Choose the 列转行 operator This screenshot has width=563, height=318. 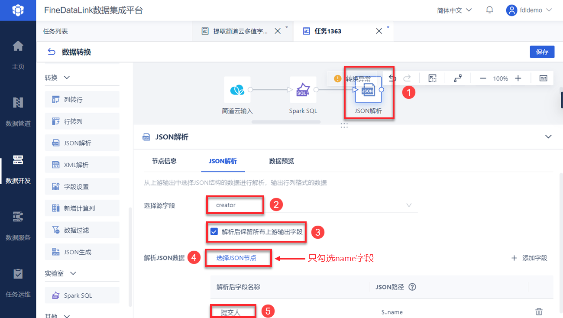(x=82, y=99)
